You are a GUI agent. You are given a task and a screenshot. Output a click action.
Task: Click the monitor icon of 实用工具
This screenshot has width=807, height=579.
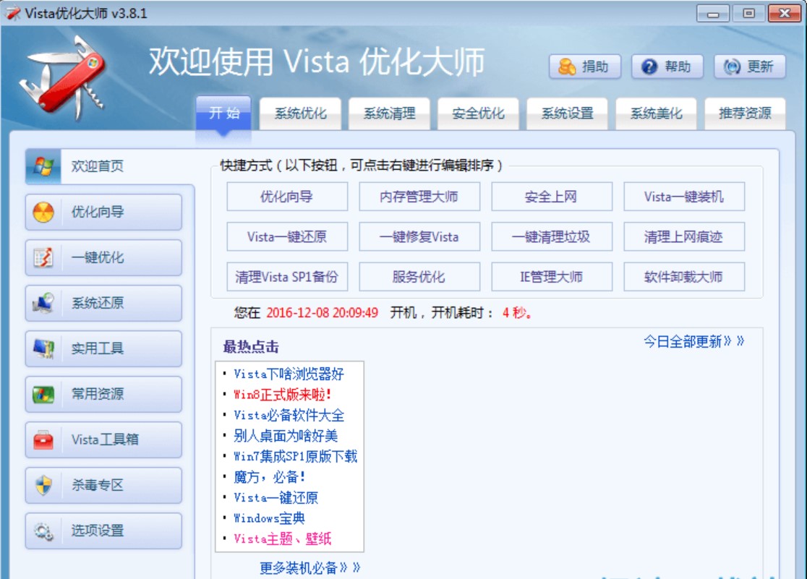tap(43, 348)
